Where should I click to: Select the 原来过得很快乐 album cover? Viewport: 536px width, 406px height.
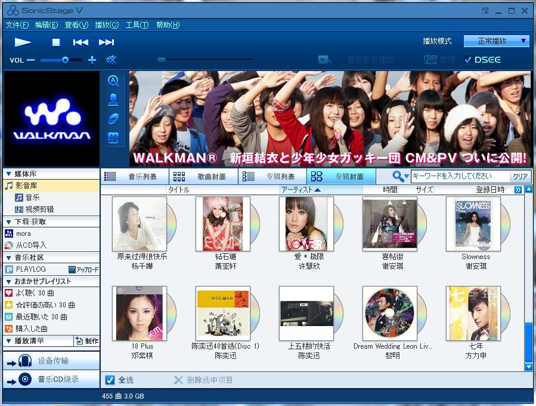pos(140,224)
